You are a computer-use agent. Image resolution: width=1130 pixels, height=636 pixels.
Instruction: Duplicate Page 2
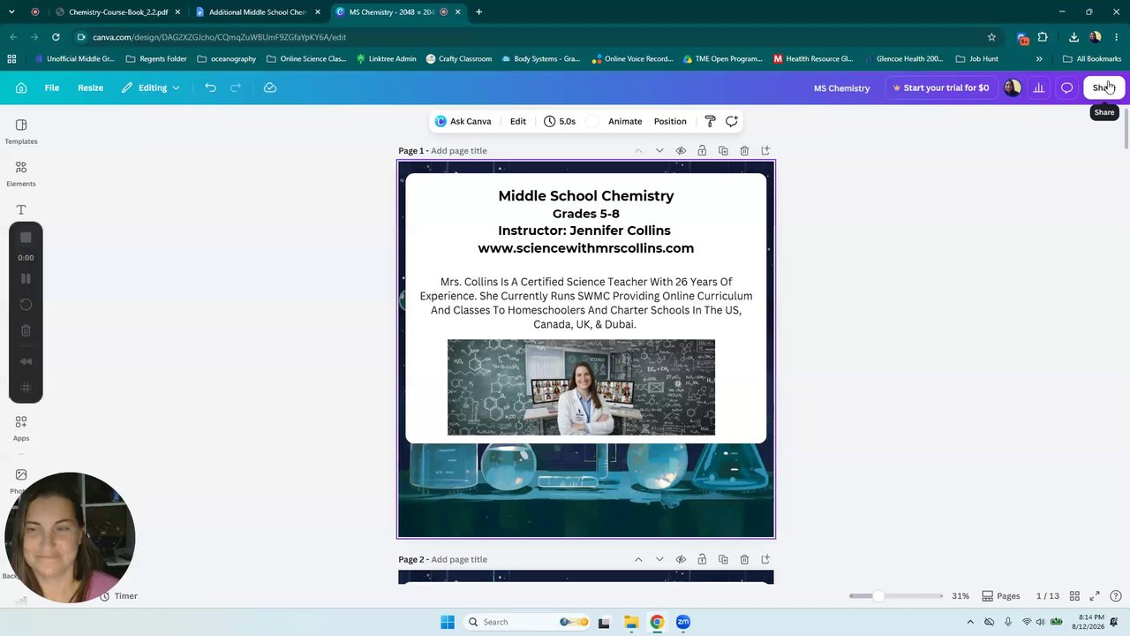[x=723, y=559]
